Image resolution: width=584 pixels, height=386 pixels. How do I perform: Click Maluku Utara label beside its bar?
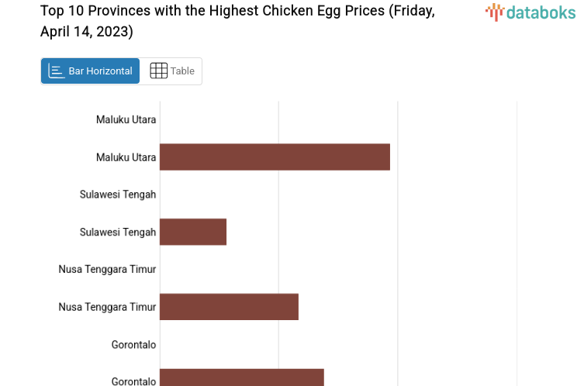(126, 157)
